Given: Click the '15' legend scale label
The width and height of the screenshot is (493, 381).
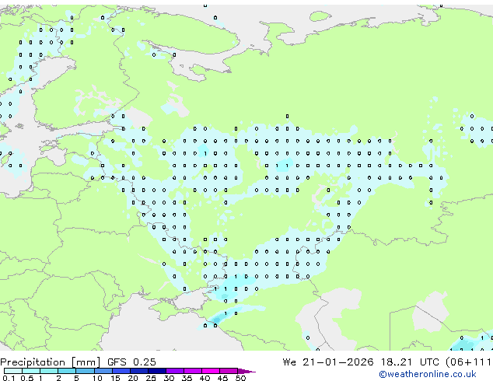Looking at the screenshot, I should (115, 378).
